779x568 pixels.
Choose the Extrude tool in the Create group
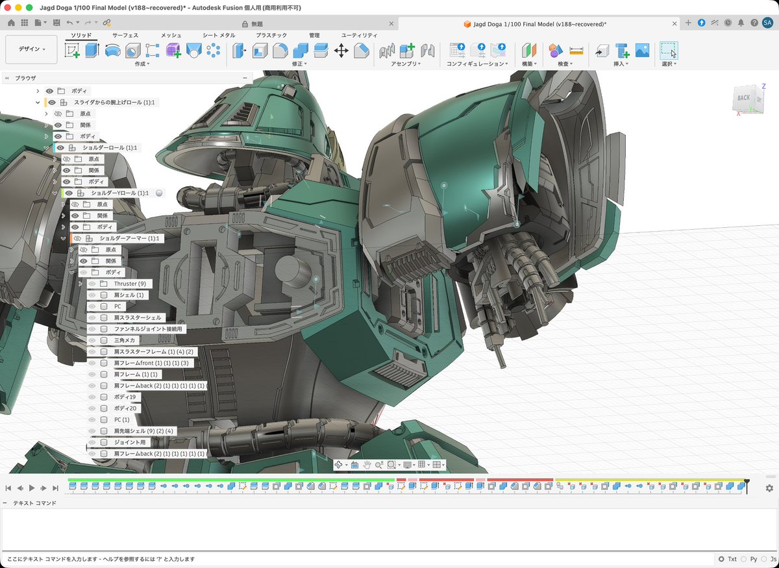(92, 51)
